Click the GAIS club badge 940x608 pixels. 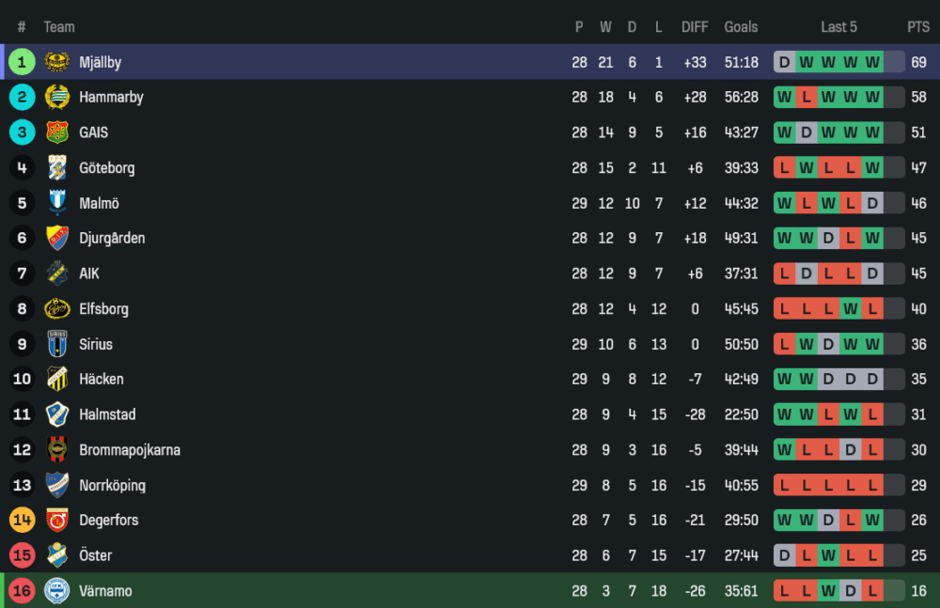[57, 133]
